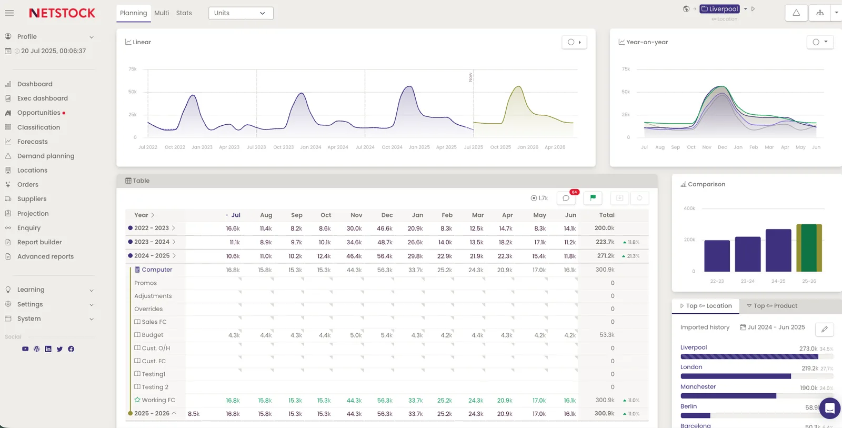Viewport: 842px width, 428px height.
Task: Click the play triangle next to Liverpool
Action: (753, 9)
